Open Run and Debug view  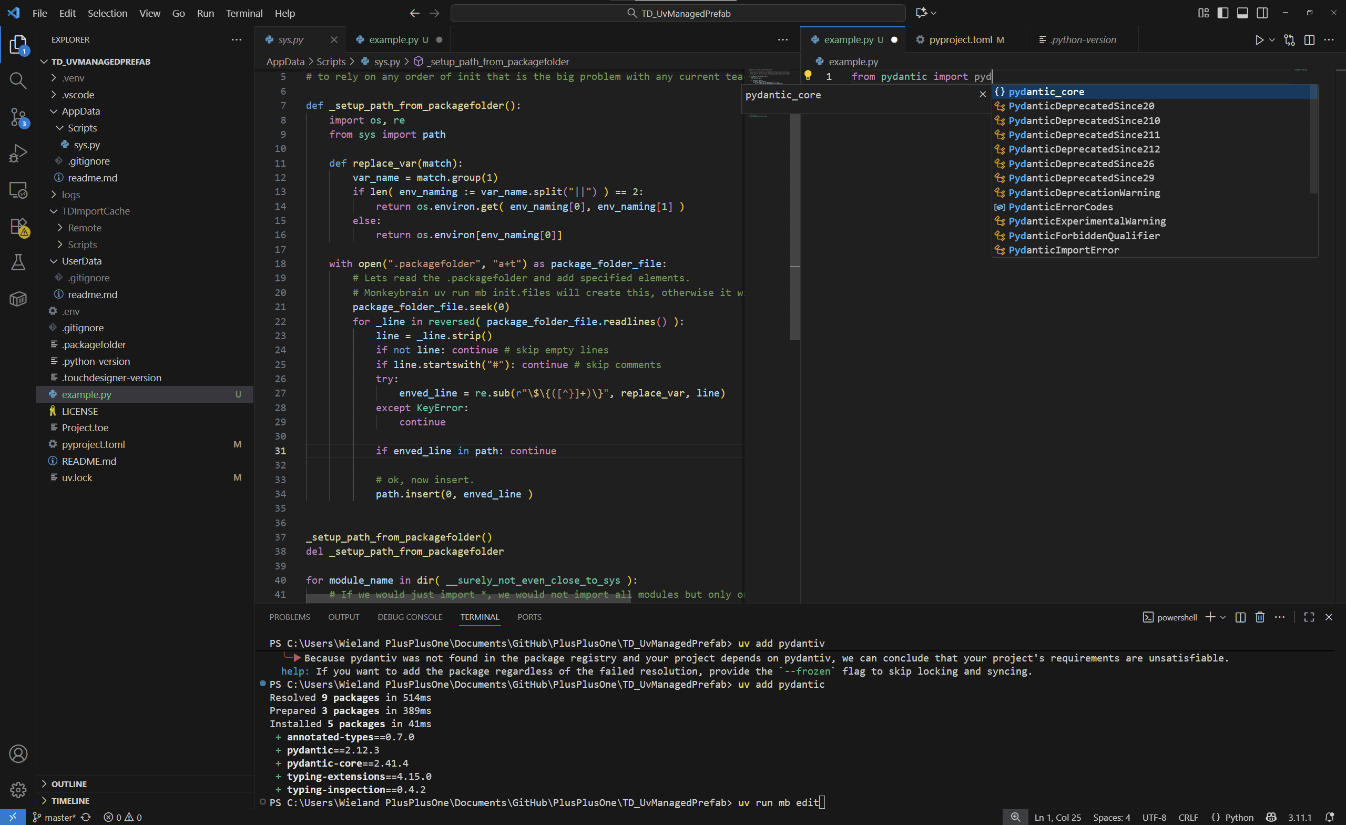pos(18,154)
